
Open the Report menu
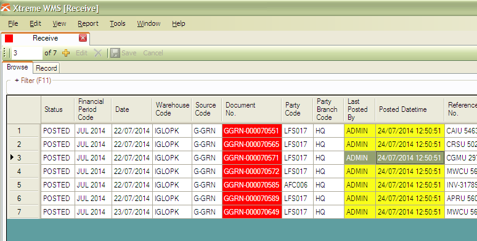(x=88, y=23)
